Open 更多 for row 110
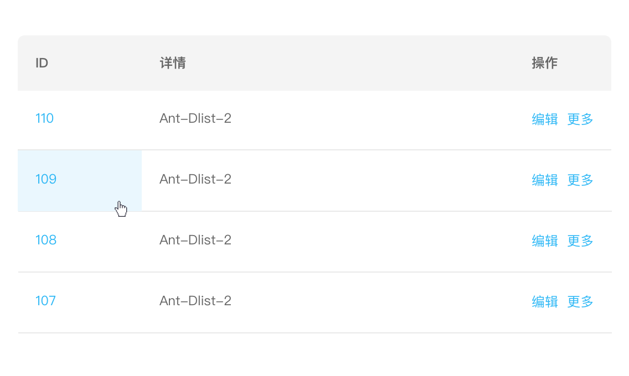Viewport: 629px width, 376px height. (x=580, y=119)
